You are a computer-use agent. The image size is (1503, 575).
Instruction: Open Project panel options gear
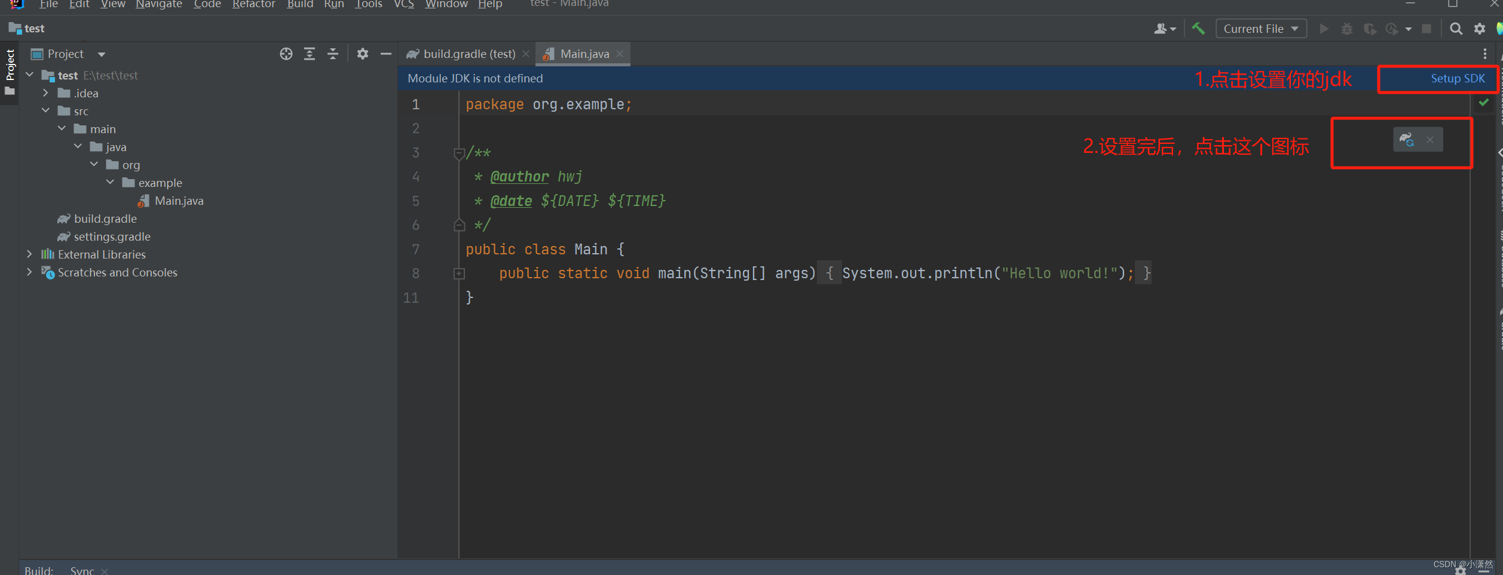click(363, 54)
